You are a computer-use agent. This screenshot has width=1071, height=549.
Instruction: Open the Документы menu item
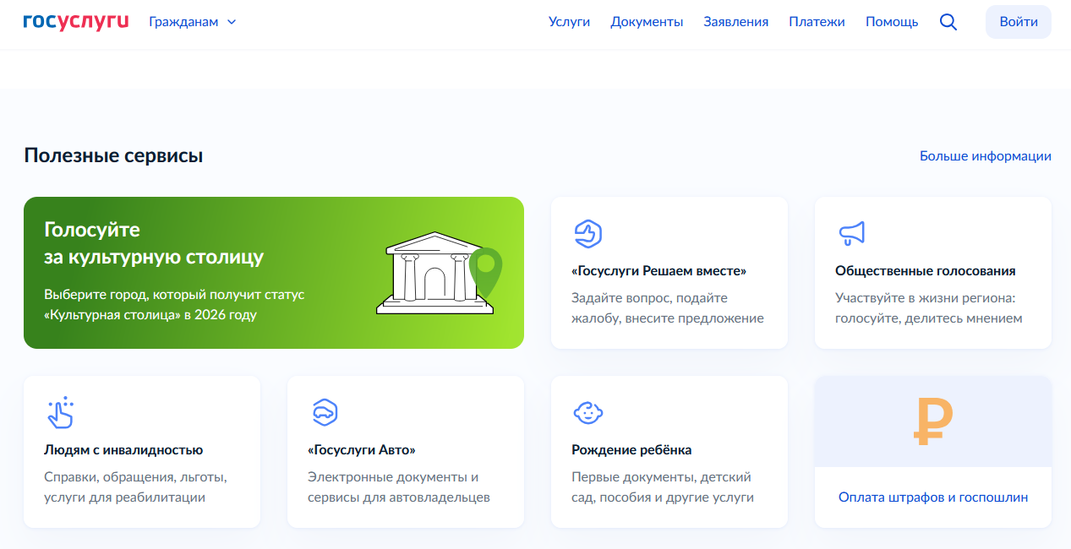(x=647, y=22)
